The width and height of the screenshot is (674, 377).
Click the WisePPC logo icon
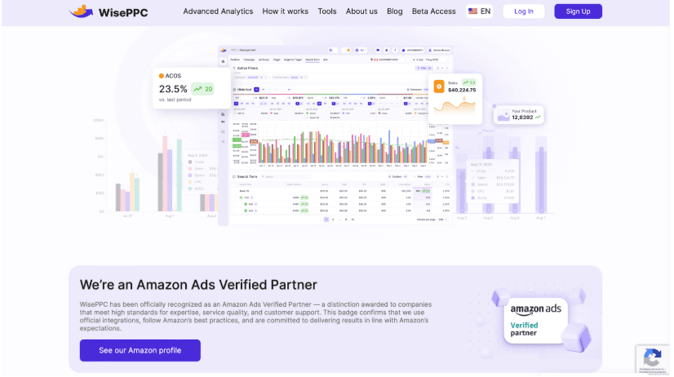[82, 11]
